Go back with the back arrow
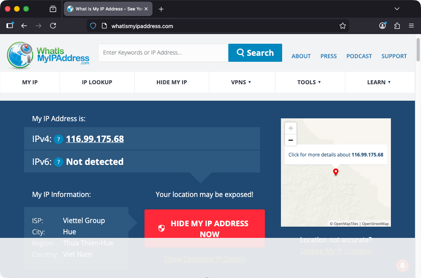421x278 pixels. (x=24, y=26)
